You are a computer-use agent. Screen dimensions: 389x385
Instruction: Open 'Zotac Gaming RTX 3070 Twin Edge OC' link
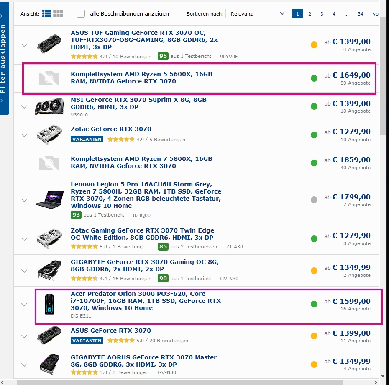pos(142,234)
